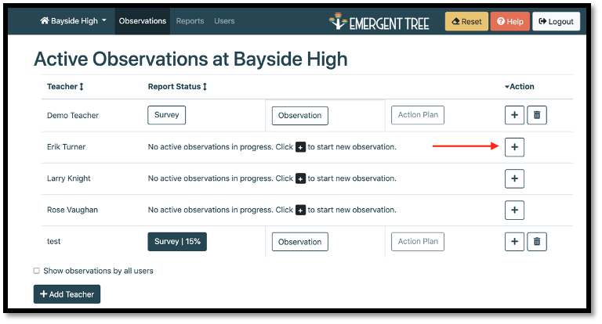Open the Help page
This screenshot has height=324, width=602.
coord(510,21)
